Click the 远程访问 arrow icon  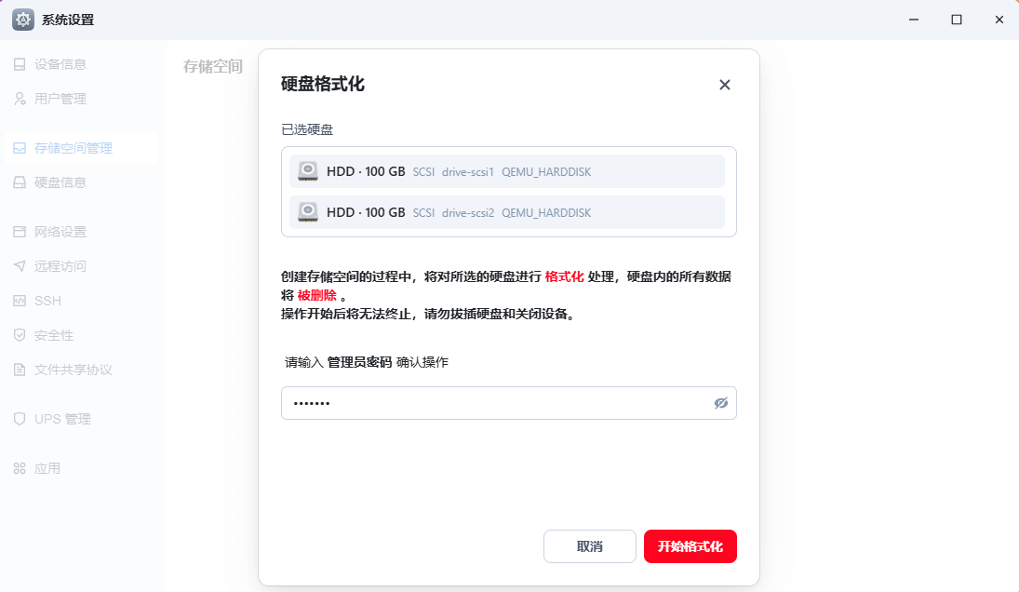pyautogui.click(x=20, y=266)
